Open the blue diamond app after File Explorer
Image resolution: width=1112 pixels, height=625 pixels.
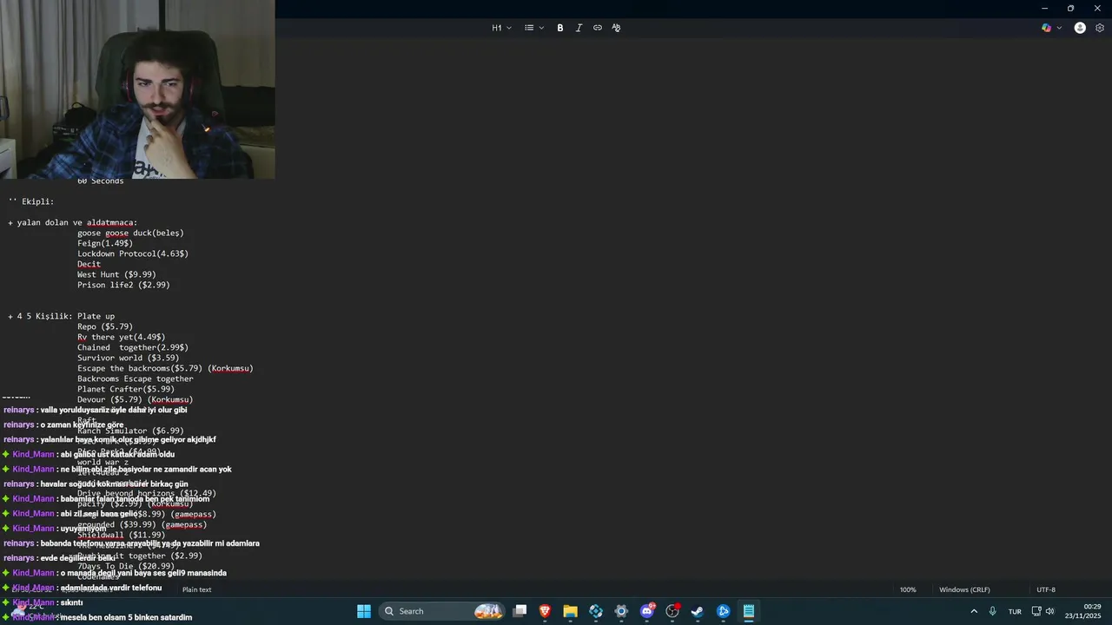pyautogui.click(x=596, y=611)
